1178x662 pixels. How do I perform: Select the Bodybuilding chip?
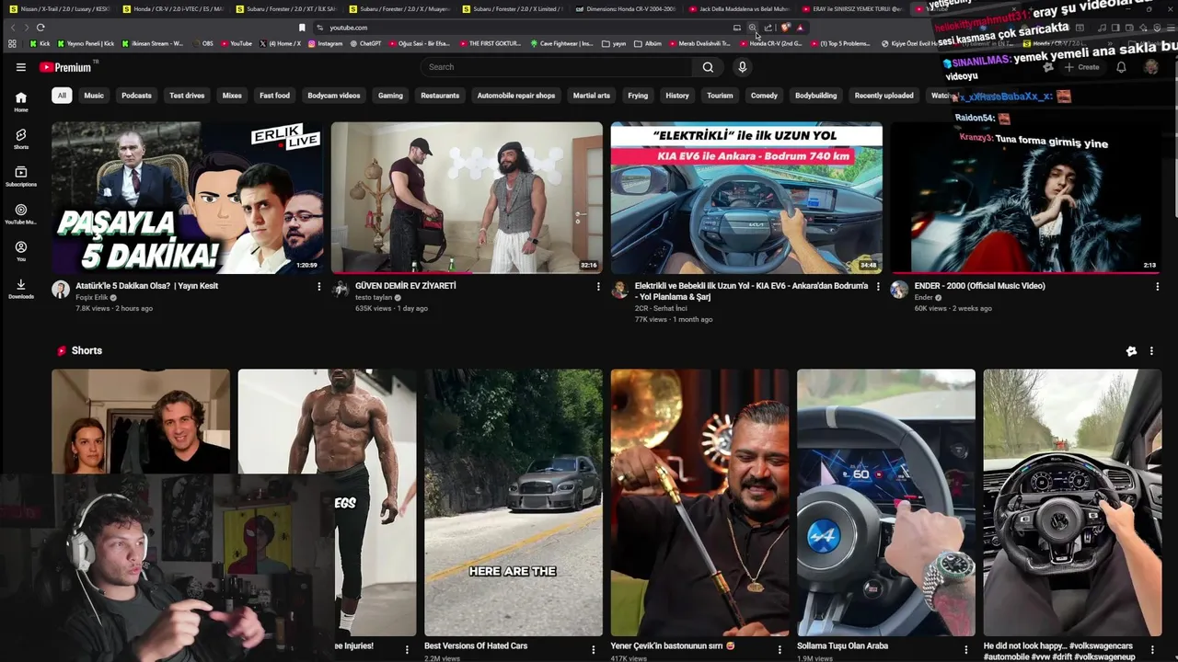tap(816, 96)
